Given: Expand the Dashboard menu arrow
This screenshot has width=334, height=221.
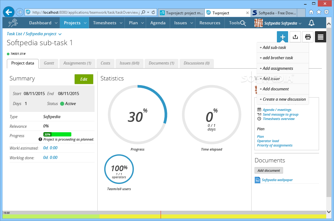Looking at the screenshot, I should (56, 23).
